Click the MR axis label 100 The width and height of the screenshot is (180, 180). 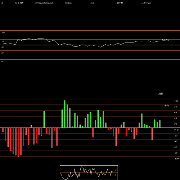click(x=176, y=101)
